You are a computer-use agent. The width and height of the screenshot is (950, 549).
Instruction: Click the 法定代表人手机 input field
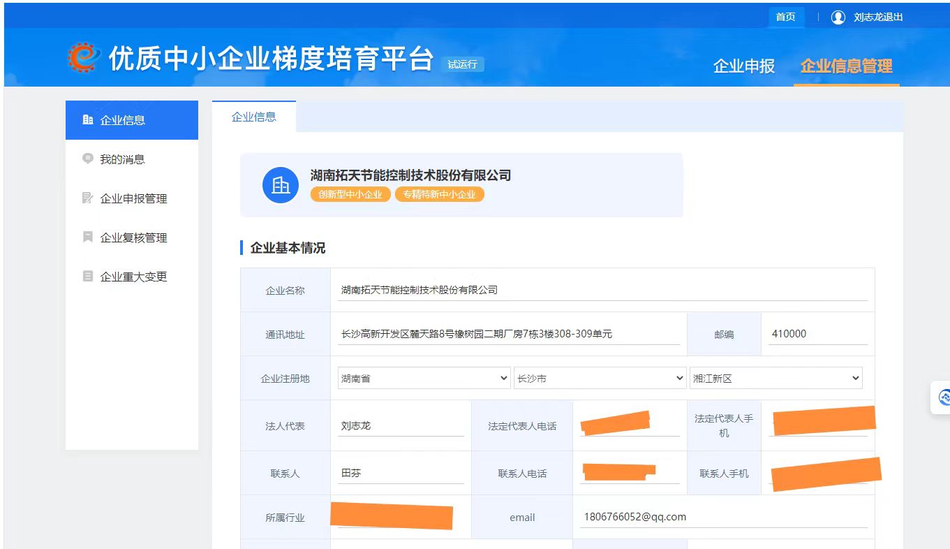[818, 425]
